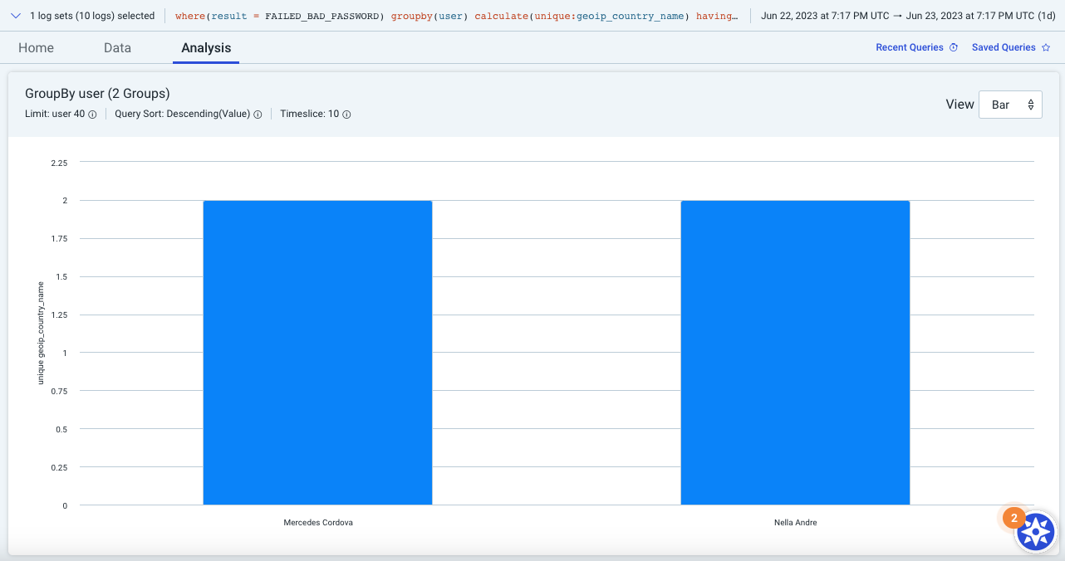Viewport: 1065px width, 561px height.
Task: Click the 'GroupBy user (2 Groups)' heading
Action: click(97, 93)
